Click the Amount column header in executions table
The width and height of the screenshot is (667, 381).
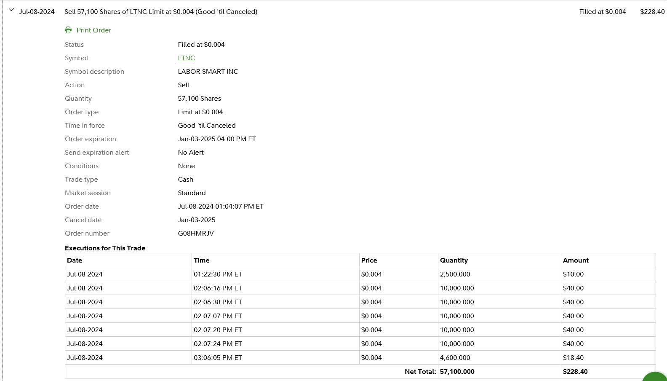(576, 260)
